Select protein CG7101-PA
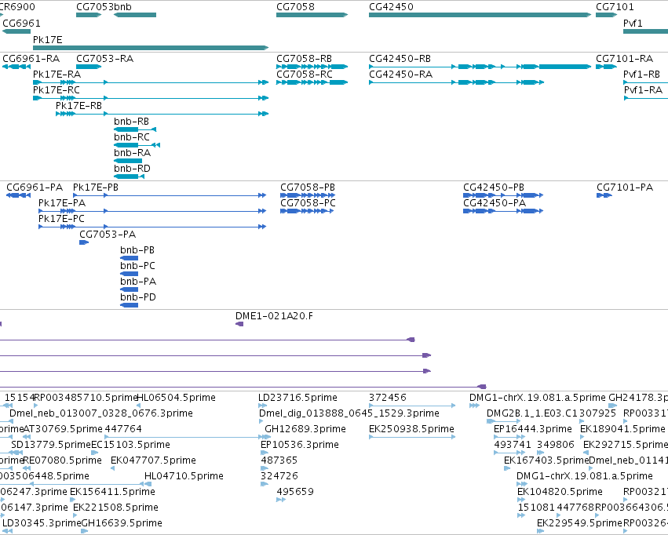 [625, 187]
